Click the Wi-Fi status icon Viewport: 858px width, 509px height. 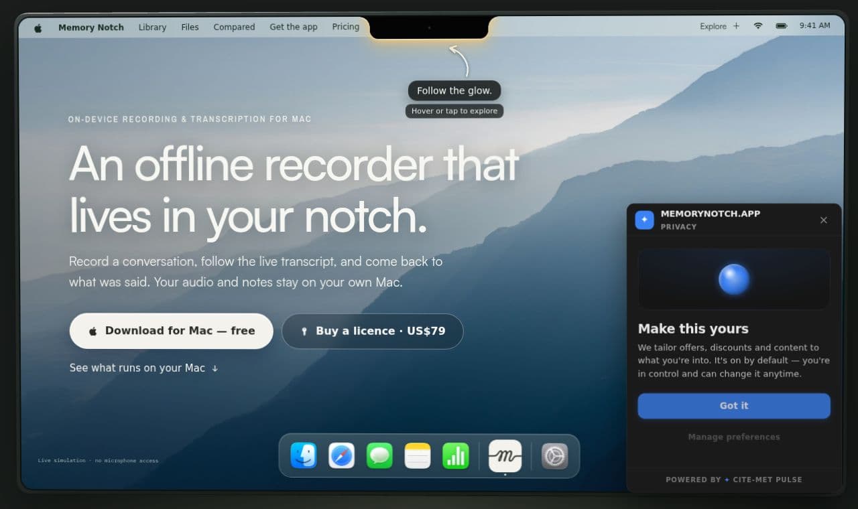[758, 26]
